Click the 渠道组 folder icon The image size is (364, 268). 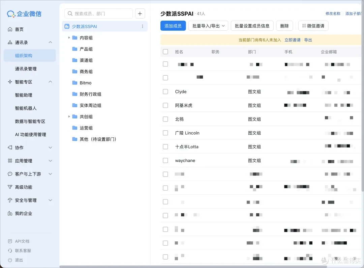[x=75, y=60]
